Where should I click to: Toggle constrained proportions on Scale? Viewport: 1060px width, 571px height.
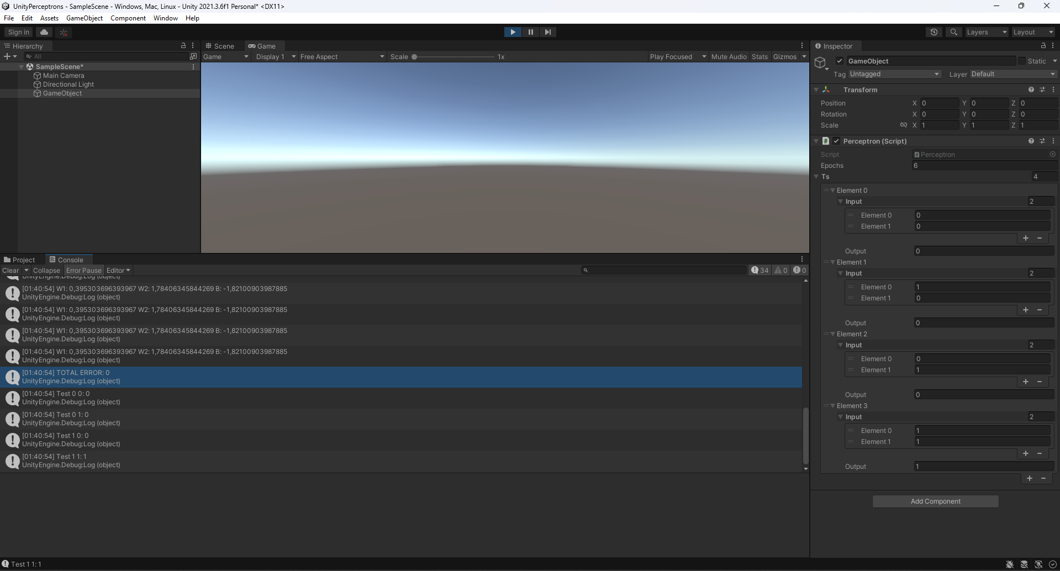[x=904, y=125]
